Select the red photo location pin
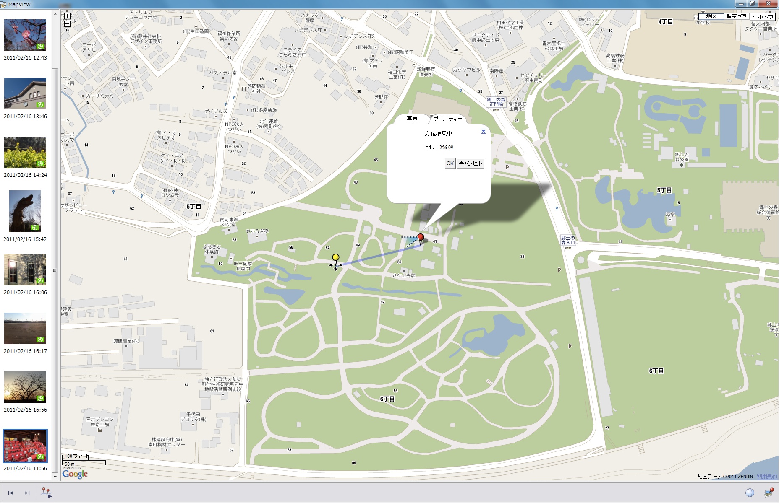 [x=421, y=239]
